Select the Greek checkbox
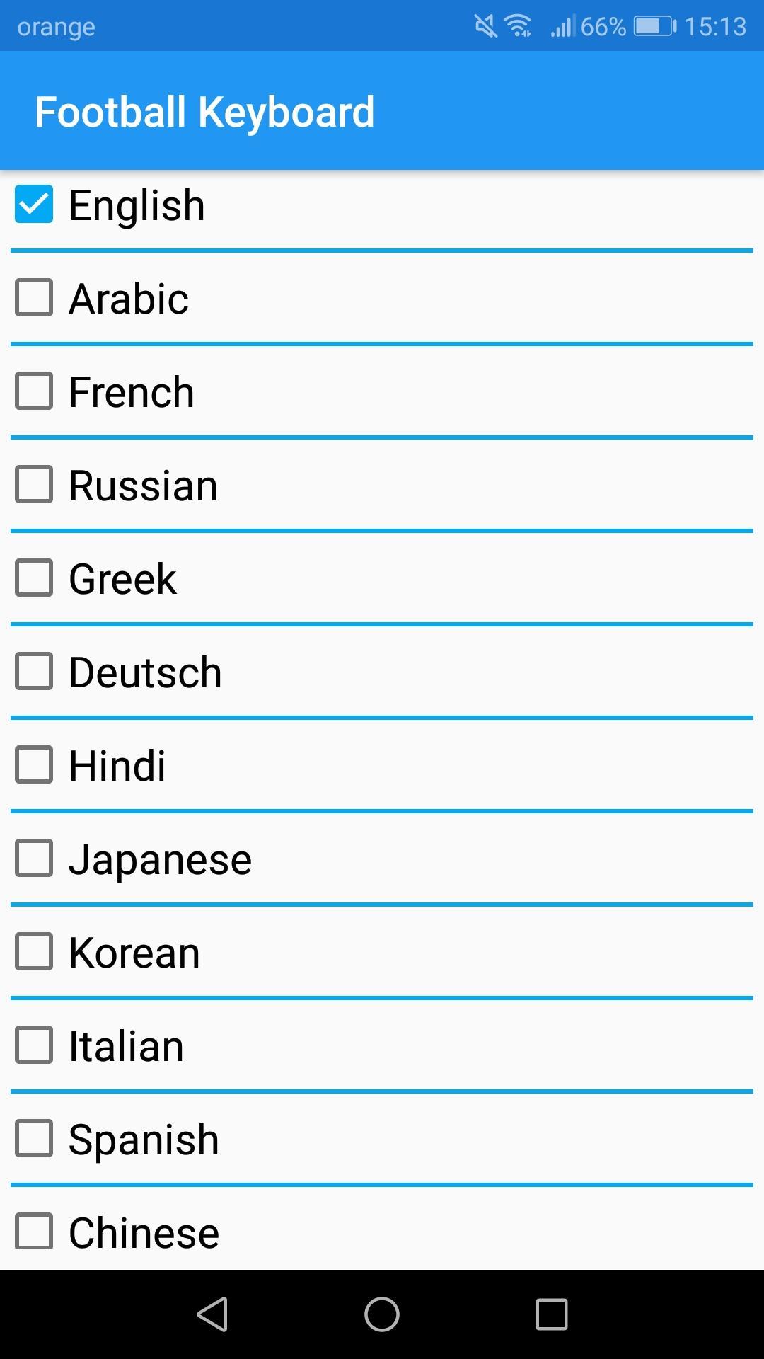764x1359 pixels. (x=34, y=578)
